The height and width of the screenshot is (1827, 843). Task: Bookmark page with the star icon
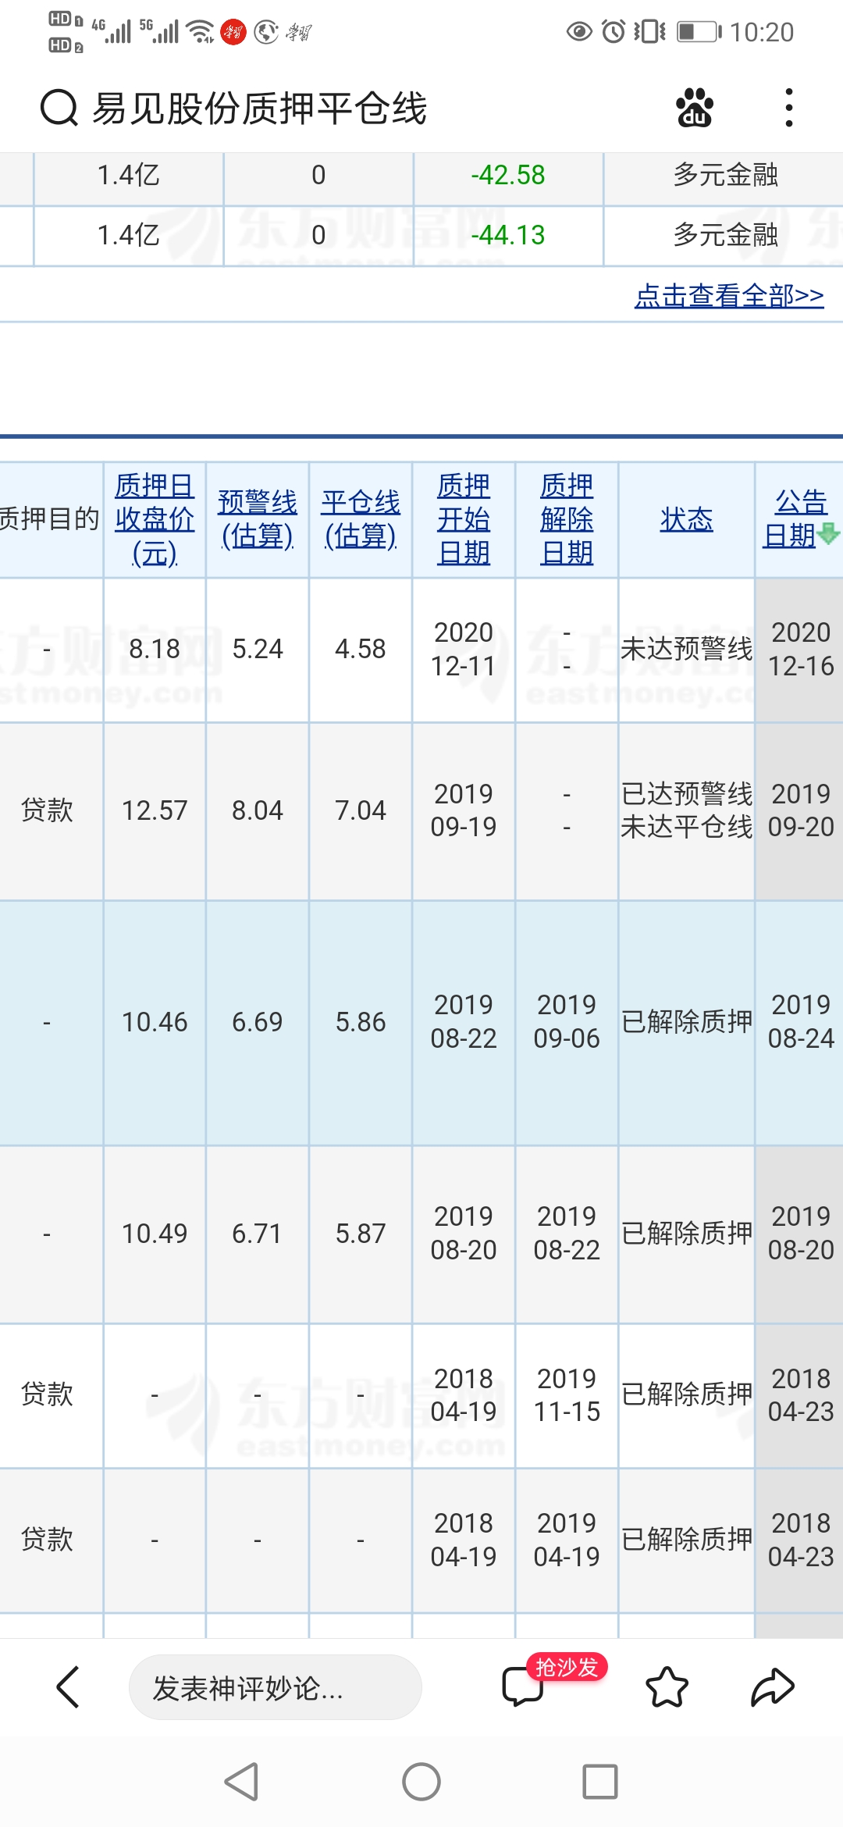point(667,1687)
